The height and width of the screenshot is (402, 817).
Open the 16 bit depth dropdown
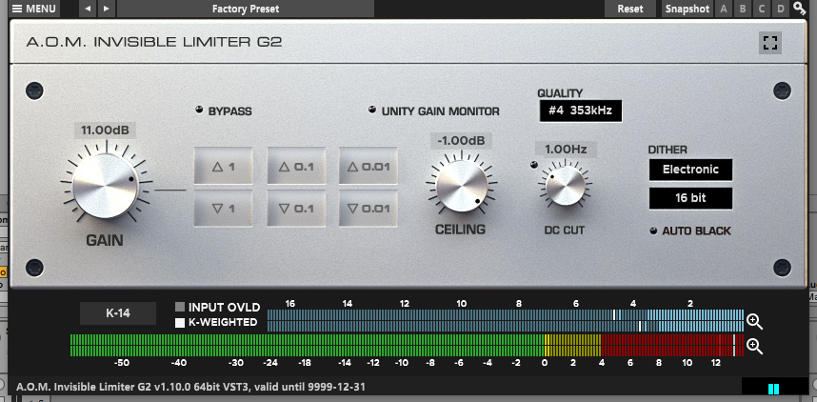pos(690,198)
